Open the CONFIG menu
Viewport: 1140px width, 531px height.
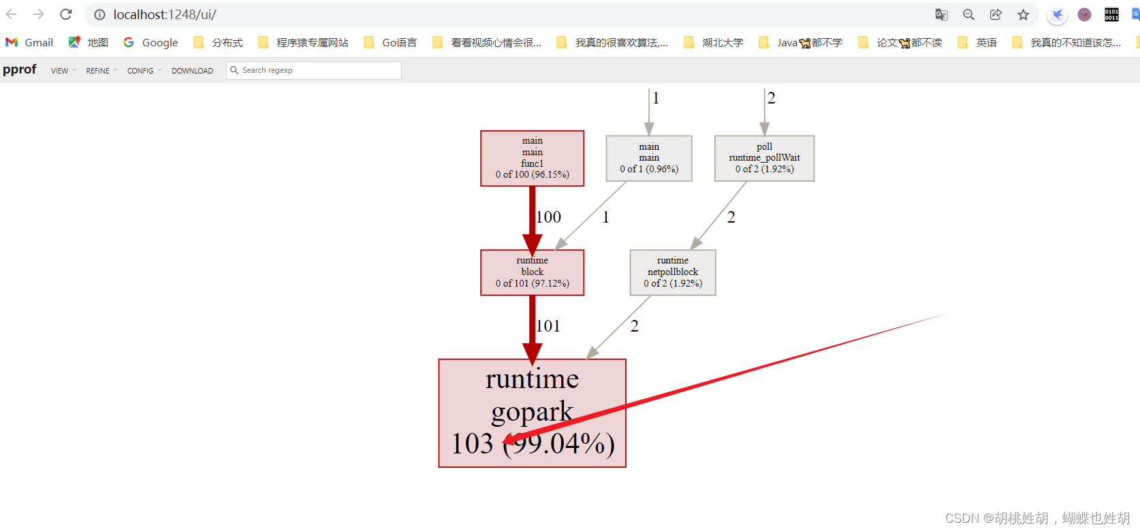[x=144, y=71]
